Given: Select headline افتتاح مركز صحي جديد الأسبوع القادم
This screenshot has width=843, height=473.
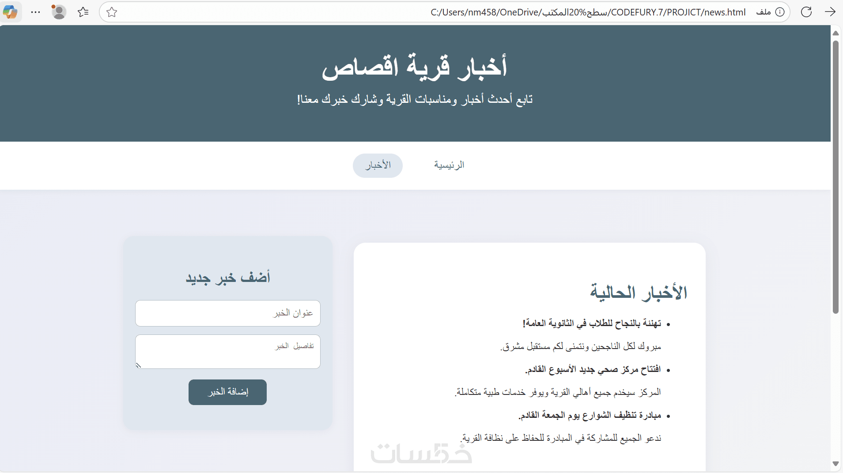Looking at the screenshot, I should coord(593,369).
